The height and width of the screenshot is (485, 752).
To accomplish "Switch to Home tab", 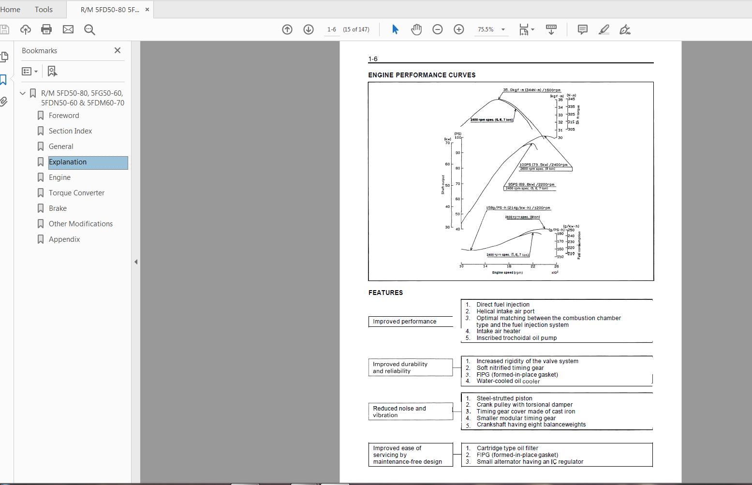I will point(10,9).
